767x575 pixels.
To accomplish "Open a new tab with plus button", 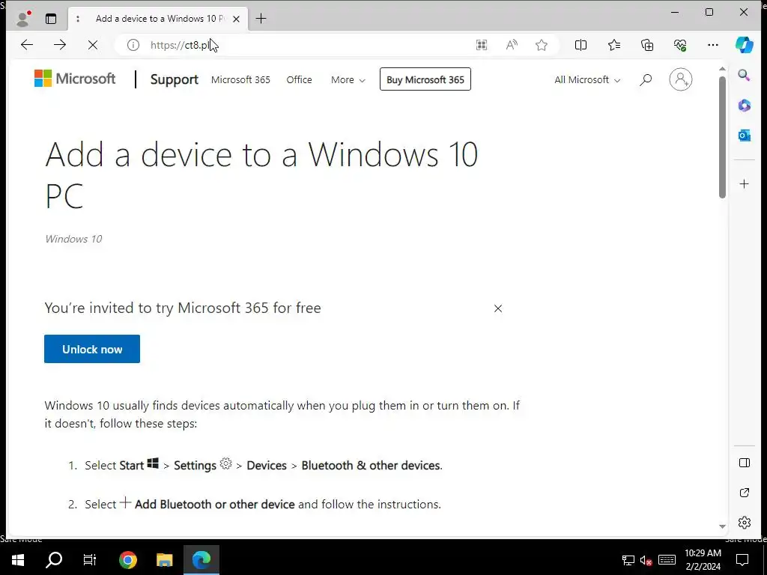I will pyautogui.click(x=261, y=19).
